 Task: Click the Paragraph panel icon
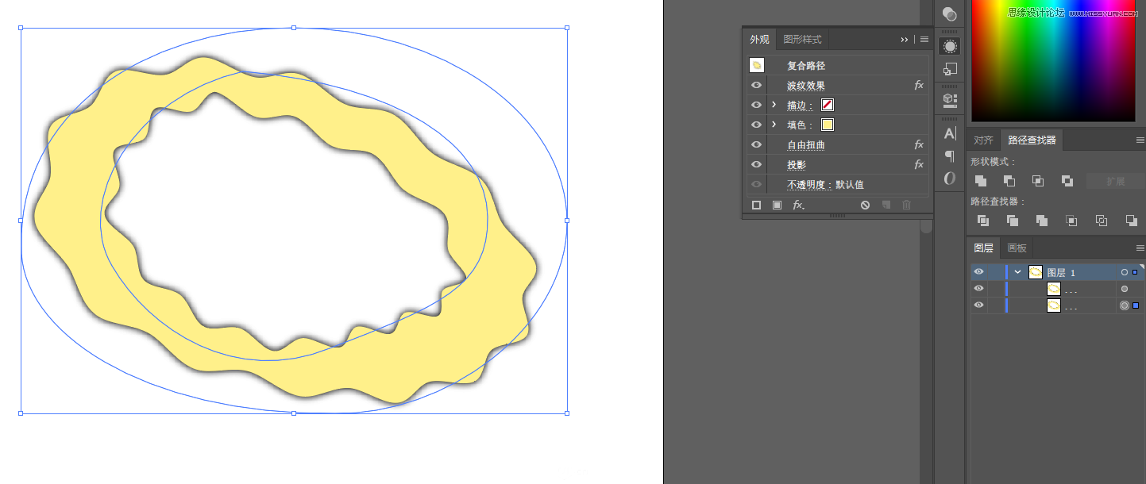pyautogui.click(x=950, y=156)
